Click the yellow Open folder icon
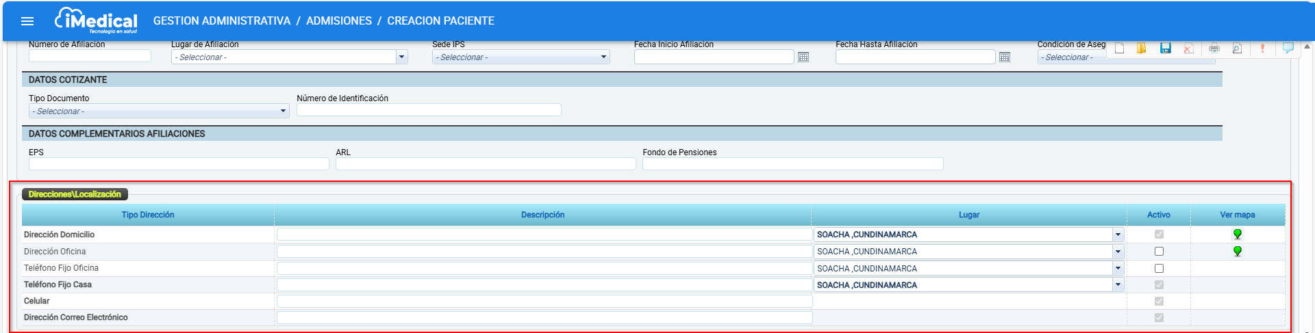The image size is (1315, 333). [x=1142, y=48]
